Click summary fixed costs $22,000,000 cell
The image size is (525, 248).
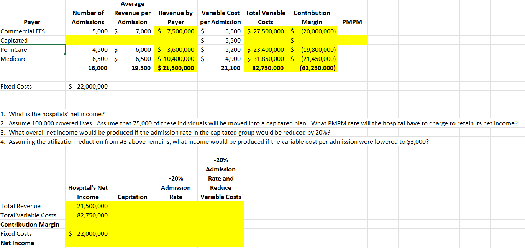tap(88, 233)
